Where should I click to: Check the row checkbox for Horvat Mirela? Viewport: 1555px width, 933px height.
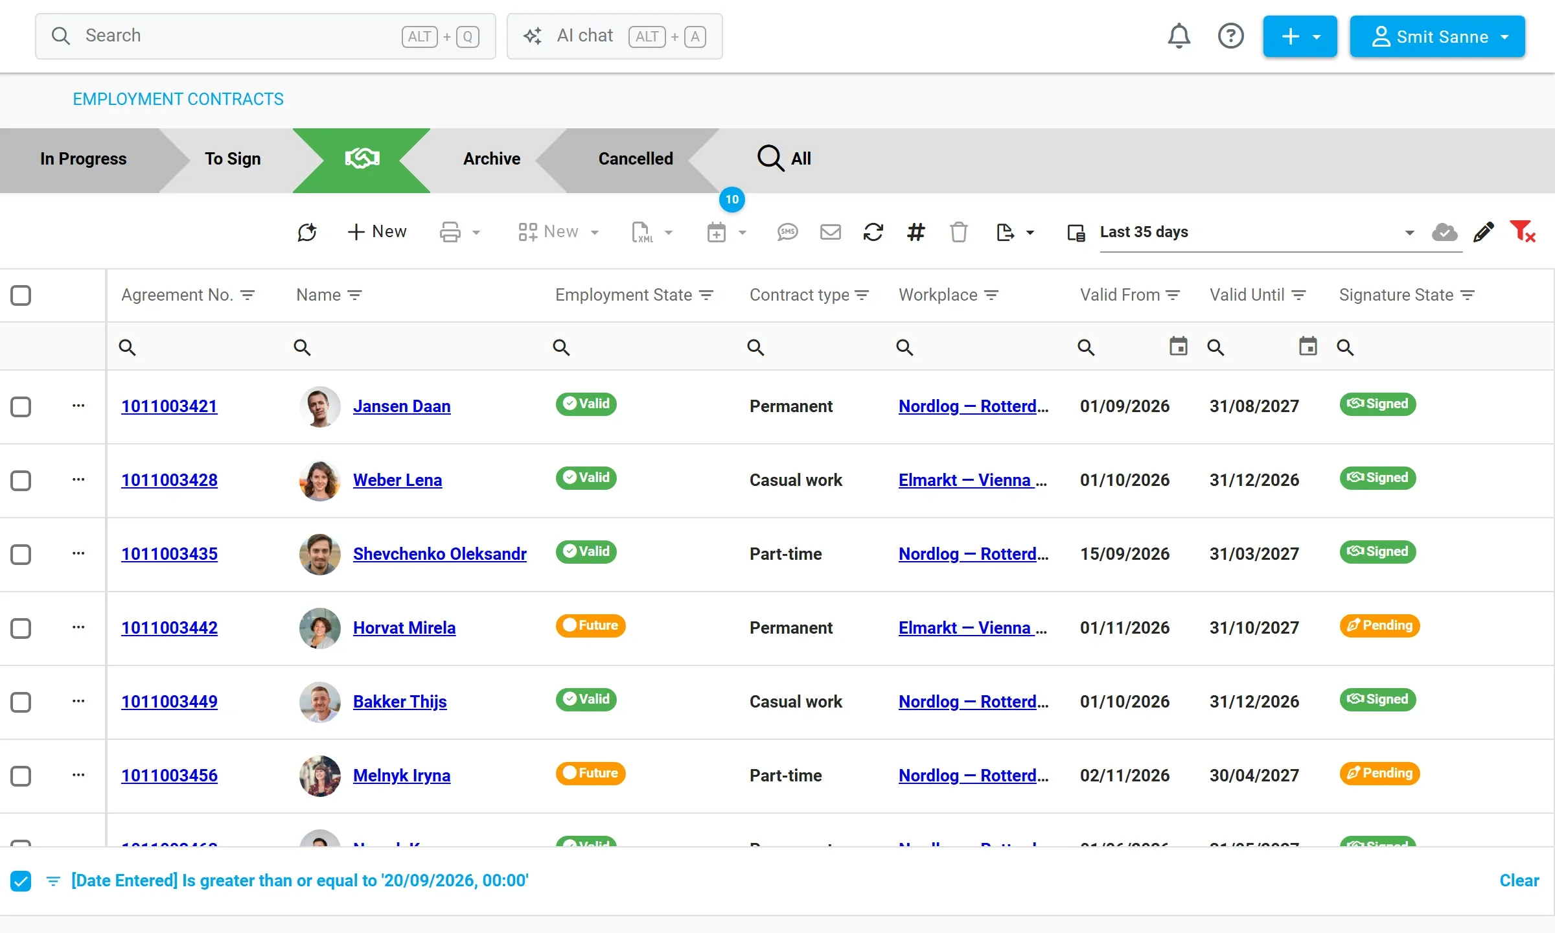pyautogui.click(x=21, y=628)
